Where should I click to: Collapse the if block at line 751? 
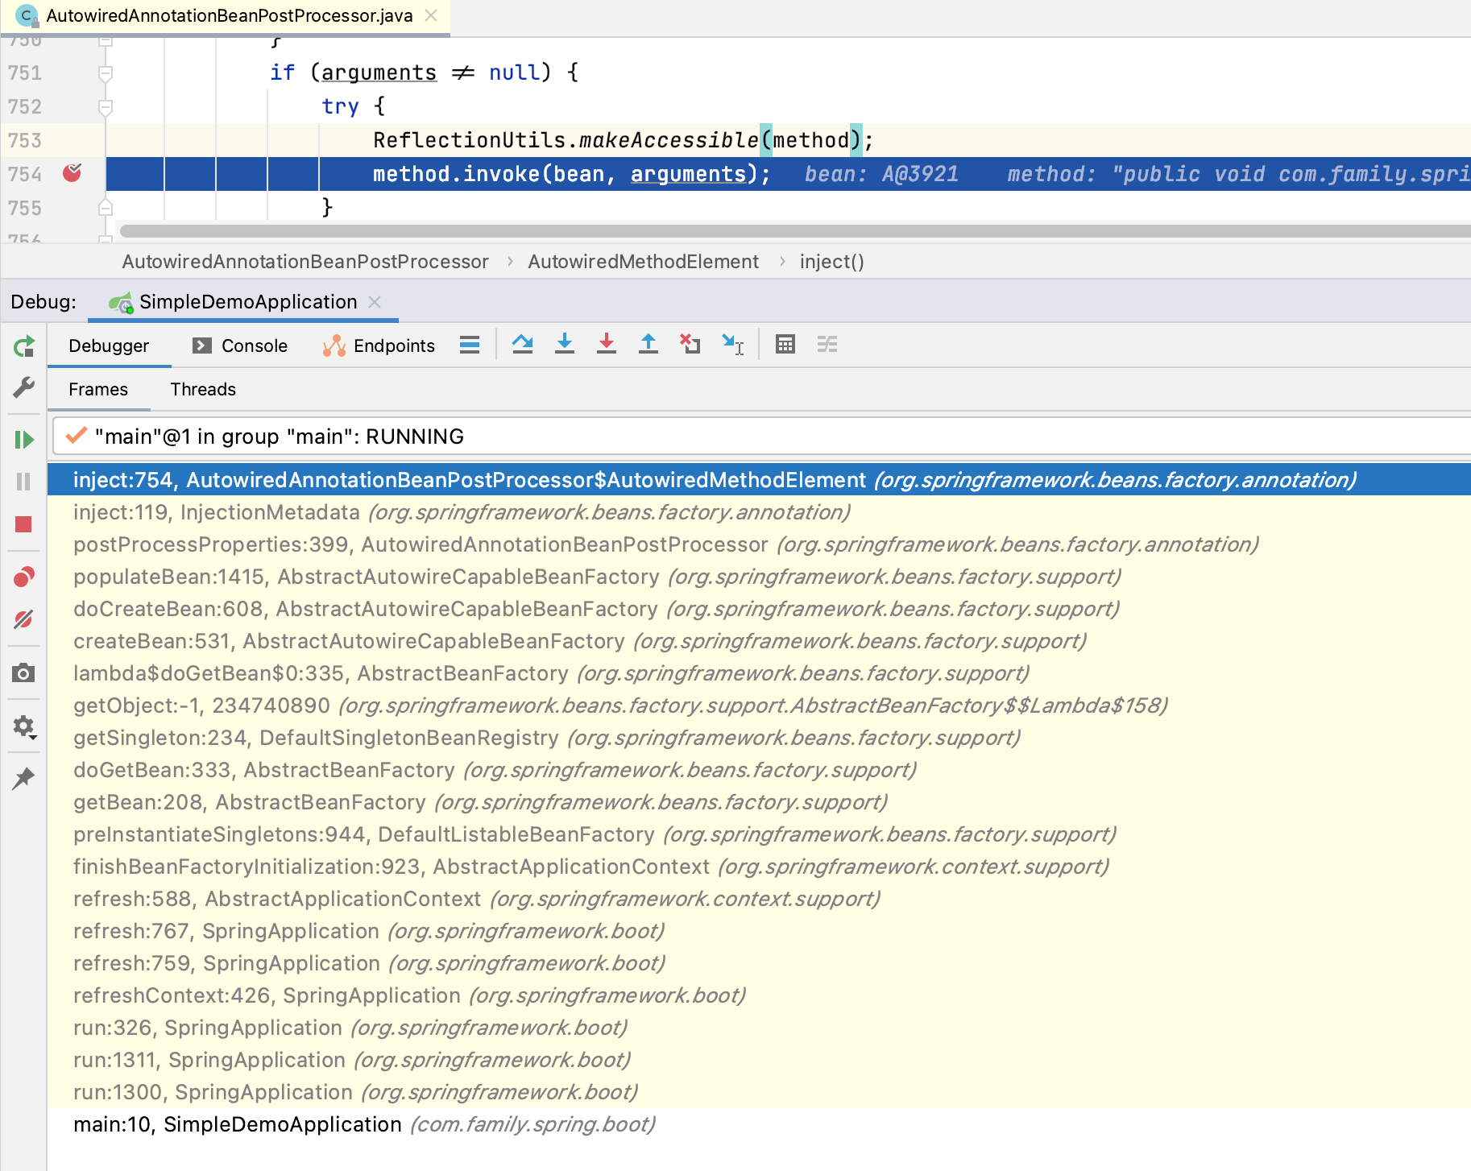click(105, 73)
